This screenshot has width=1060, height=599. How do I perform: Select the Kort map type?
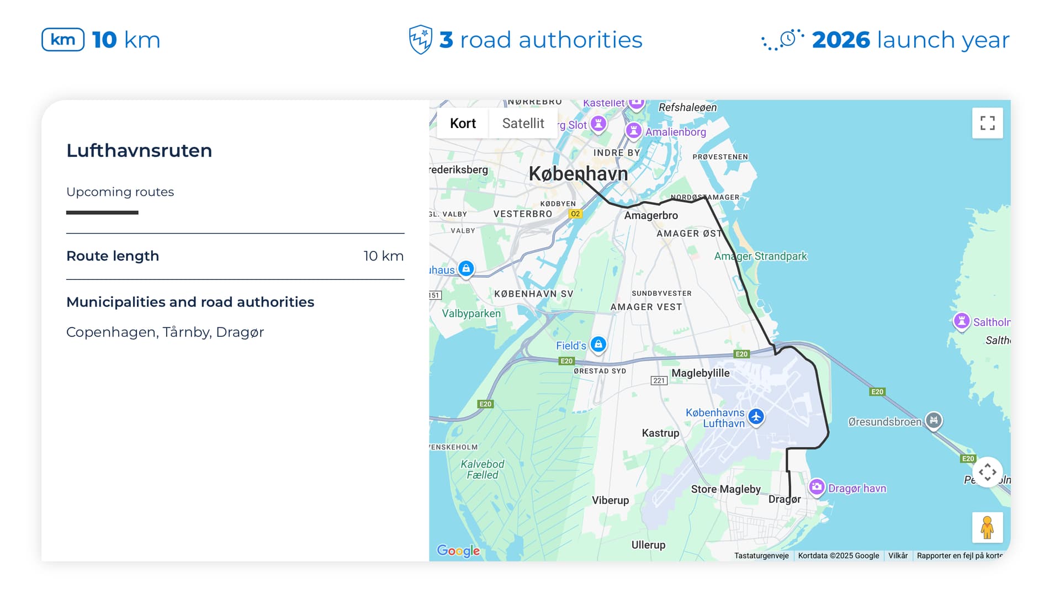click(x=463, y=123)
